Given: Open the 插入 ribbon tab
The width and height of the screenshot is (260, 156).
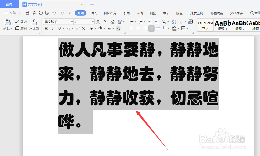Looking at the screenshot, I should click(94, 13).
